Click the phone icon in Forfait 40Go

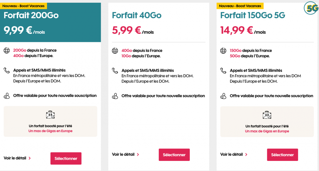coord(115,71)
